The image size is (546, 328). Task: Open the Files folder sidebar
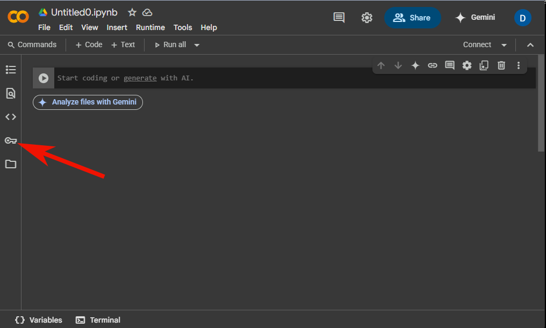coord(11,164)
